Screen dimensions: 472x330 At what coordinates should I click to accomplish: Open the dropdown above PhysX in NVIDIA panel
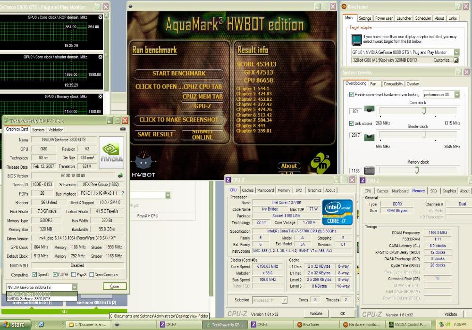tap(168, 195)
